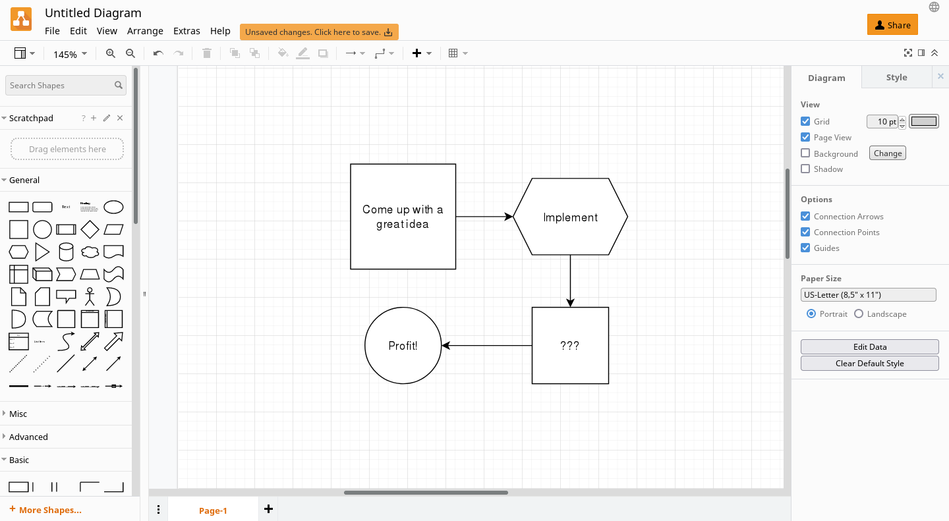Click the pencil icon to edit the Scratchpad
The height and width of the screenshot is (521, 949).
tap(106, 118)
